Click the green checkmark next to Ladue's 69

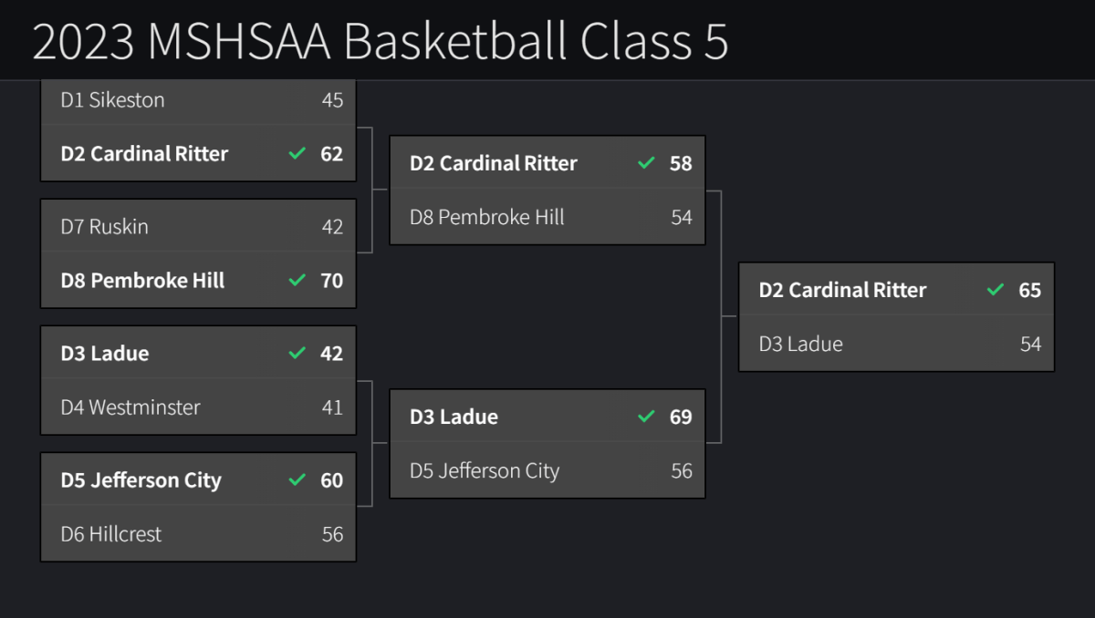[646, 417]
